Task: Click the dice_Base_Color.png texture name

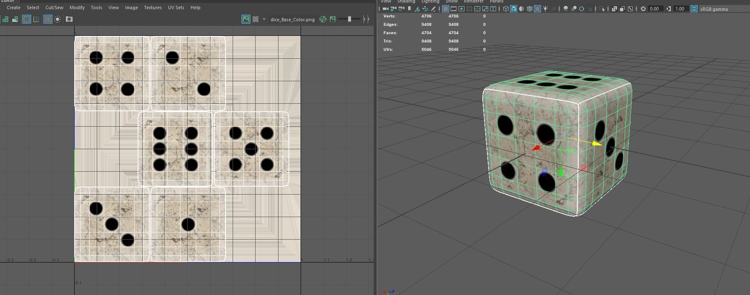Action: 293,20
